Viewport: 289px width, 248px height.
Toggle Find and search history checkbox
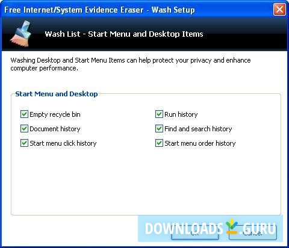point(159,129)
